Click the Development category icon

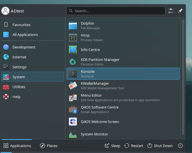coord(6,47)
